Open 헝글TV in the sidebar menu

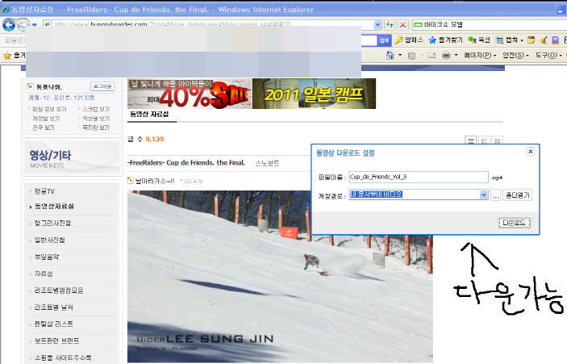(45, 191)
